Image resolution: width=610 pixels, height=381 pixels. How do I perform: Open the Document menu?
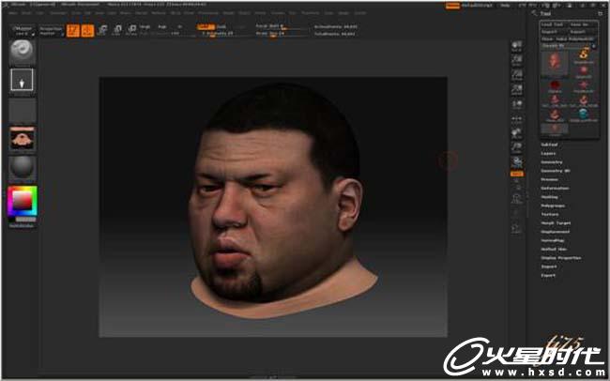pos(59,13)
